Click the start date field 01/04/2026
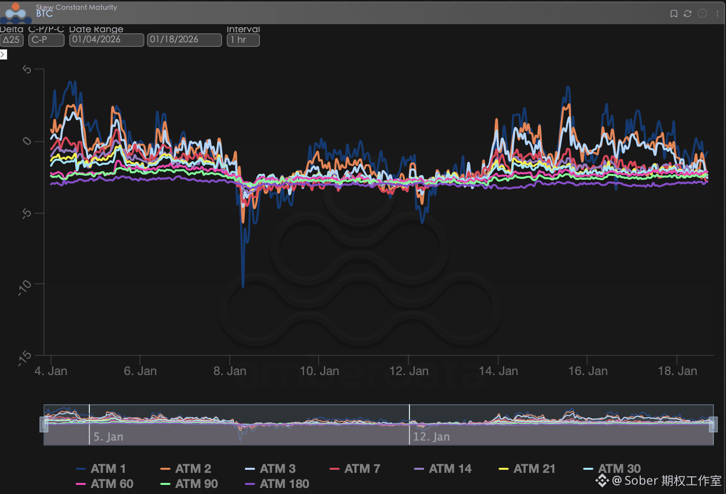Screen dimensions: 726x494 107,40
